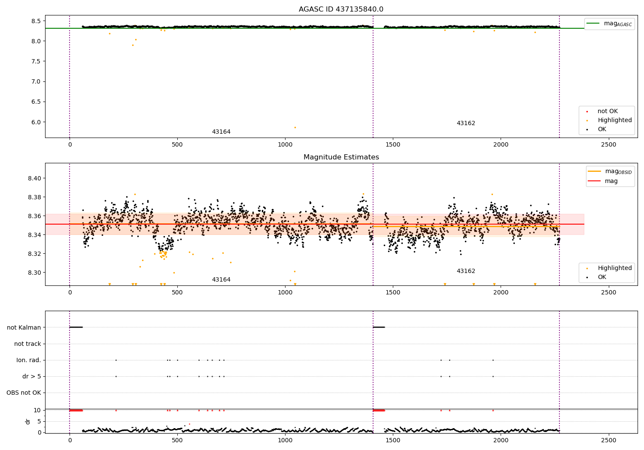Select the 'OBS not OK' row label
Image resolution: width=644 pixels, height=450 pixels.
(x=24, y=393)
